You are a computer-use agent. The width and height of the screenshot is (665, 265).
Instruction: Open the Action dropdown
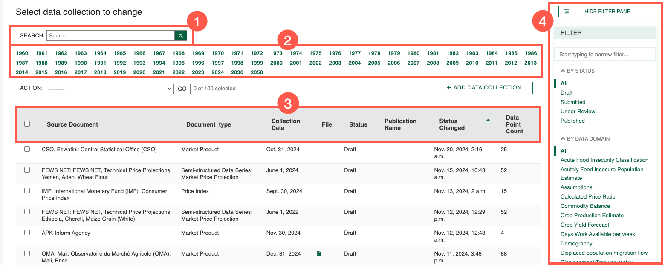point(108,89)
